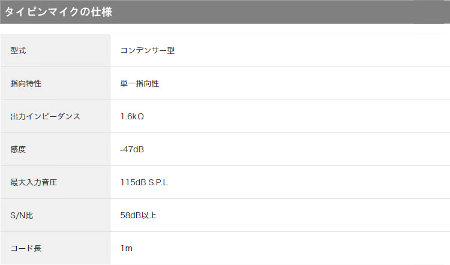
Task: Click the 単一指向性 value
Action: click(139, 83)
